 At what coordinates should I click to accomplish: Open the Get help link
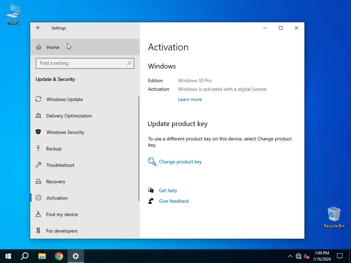coord(168,190)
